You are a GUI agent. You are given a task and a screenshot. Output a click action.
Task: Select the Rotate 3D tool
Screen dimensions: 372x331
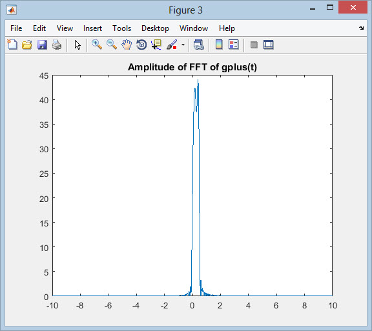click(141, 45)
